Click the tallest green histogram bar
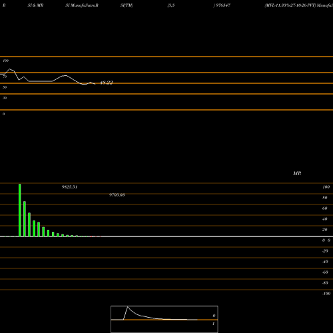Viewport: 333px width, 333px height. [20, 210]
